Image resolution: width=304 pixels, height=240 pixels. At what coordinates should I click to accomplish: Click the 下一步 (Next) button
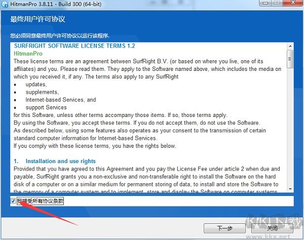pyautogui.click(x=224, y=228)
